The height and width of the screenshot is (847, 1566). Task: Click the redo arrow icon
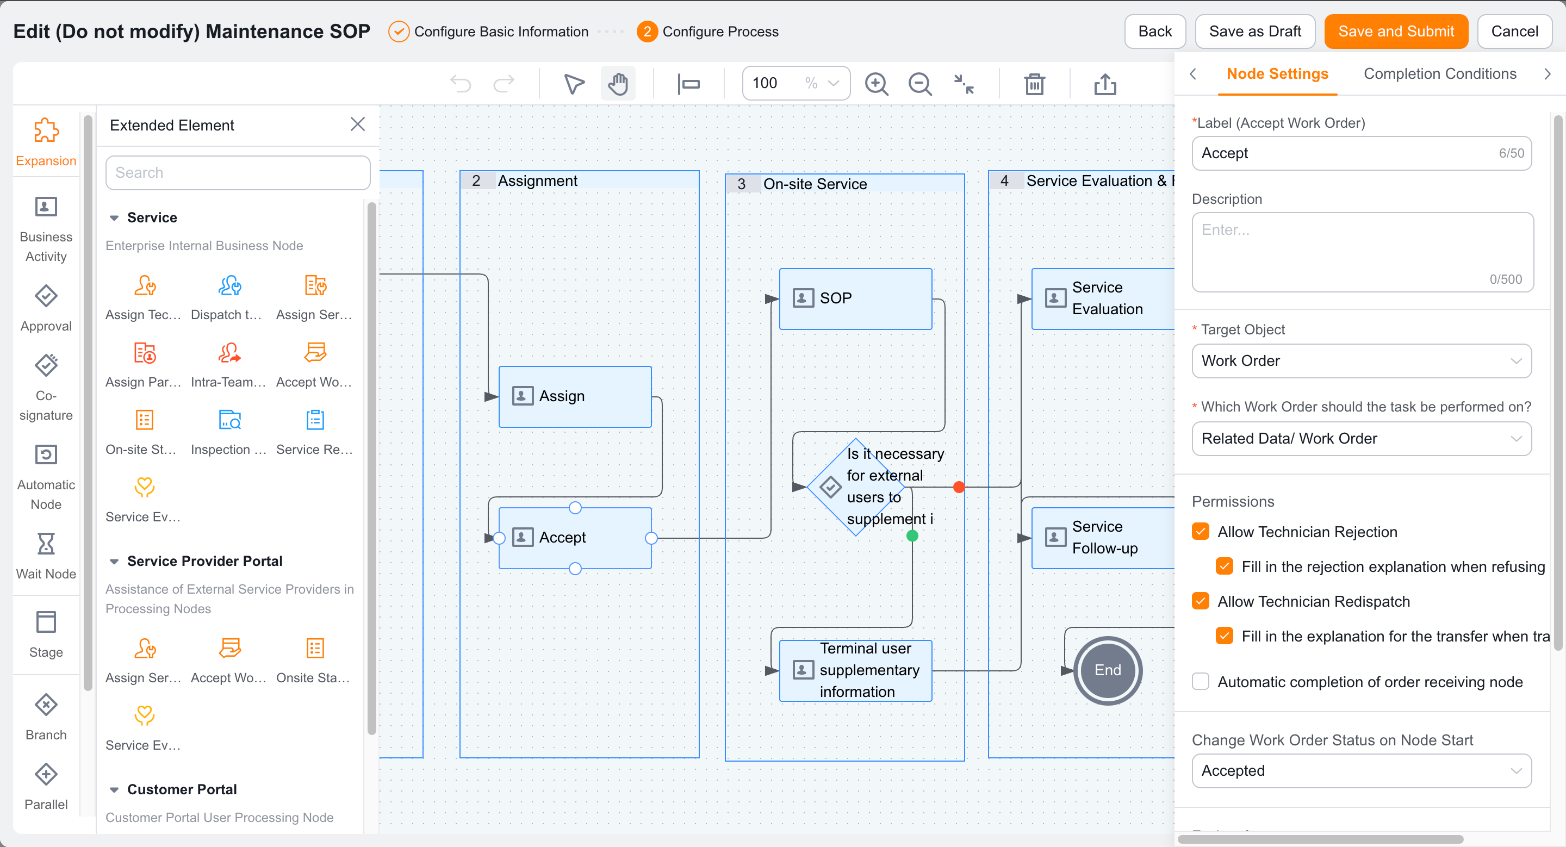coord(504,83)
